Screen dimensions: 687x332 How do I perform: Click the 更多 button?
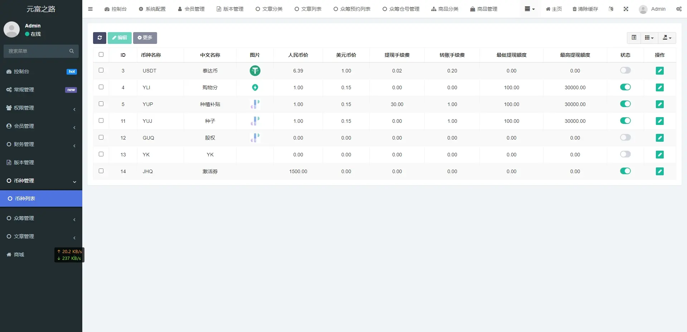point(145,38)
